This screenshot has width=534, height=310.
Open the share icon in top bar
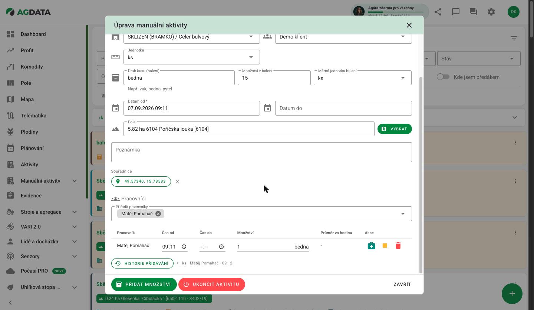(x=438, y=12)
